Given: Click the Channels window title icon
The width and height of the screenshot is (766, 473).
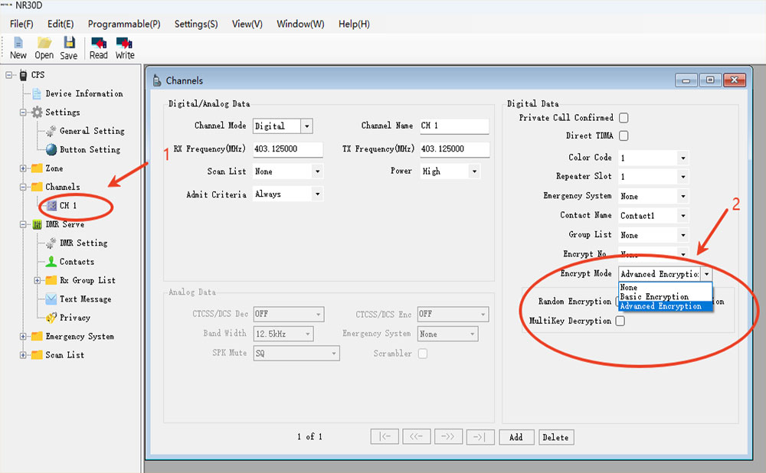Looking at the screenshot, I should tap(157, 80).
